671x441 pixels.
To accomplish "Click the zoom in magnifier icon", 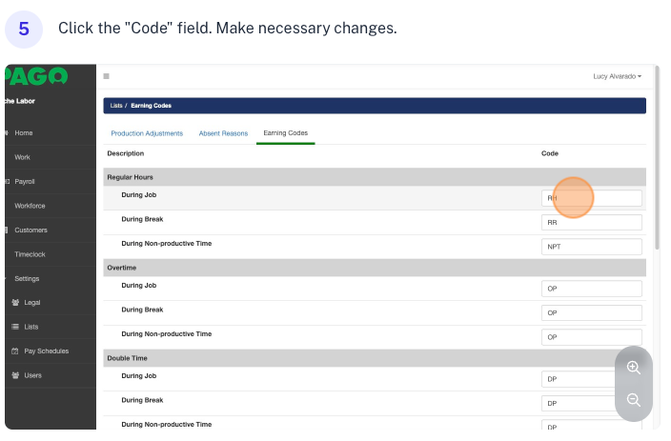I will pyautogui.click(x=634, y=368).
